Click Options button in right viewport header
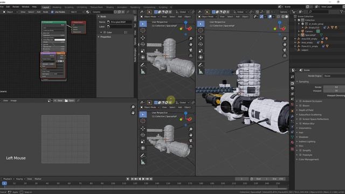The width and height of the screenshot is (345, 194). click(x=284, y=12)
